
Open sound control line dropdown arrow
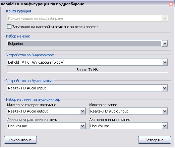point(83,126)
